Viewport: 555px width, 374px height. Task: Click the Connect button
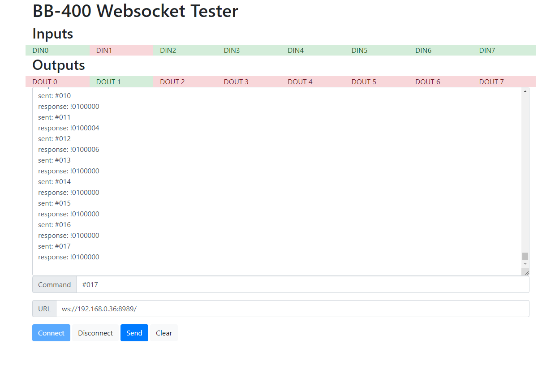[51, 333]
